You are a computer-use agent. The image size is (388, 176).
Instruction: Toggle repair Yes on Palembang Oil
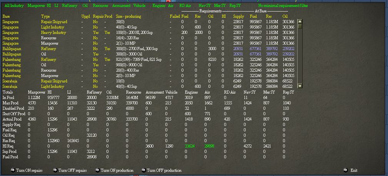(96, 65)
